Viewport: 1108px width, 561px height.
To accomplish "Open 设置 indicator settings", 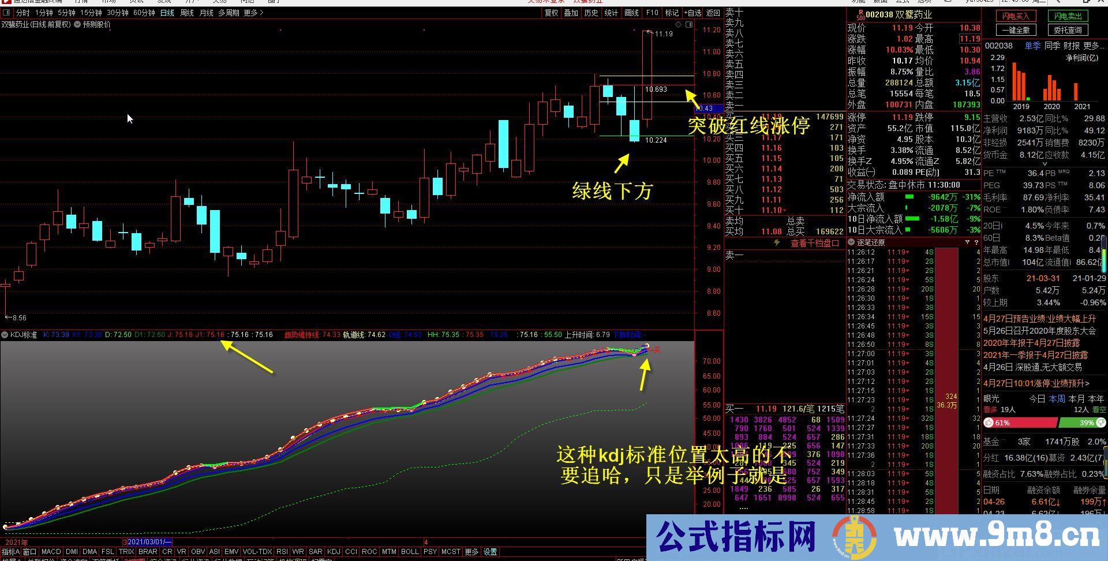I will 491,552.
